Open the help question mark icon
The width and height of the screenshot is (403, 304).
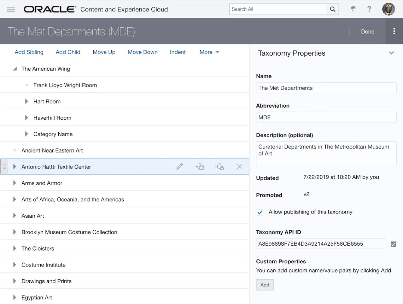pos(369,9)
